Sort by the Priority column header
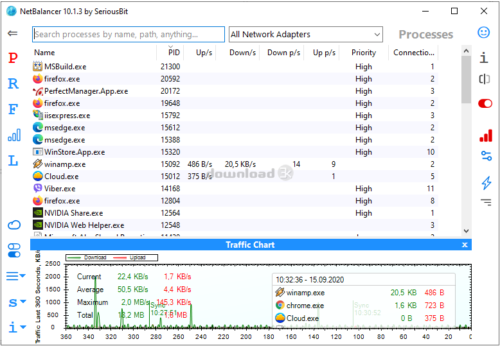This screenshot has width=500, height=346. [x=363, y=53]
